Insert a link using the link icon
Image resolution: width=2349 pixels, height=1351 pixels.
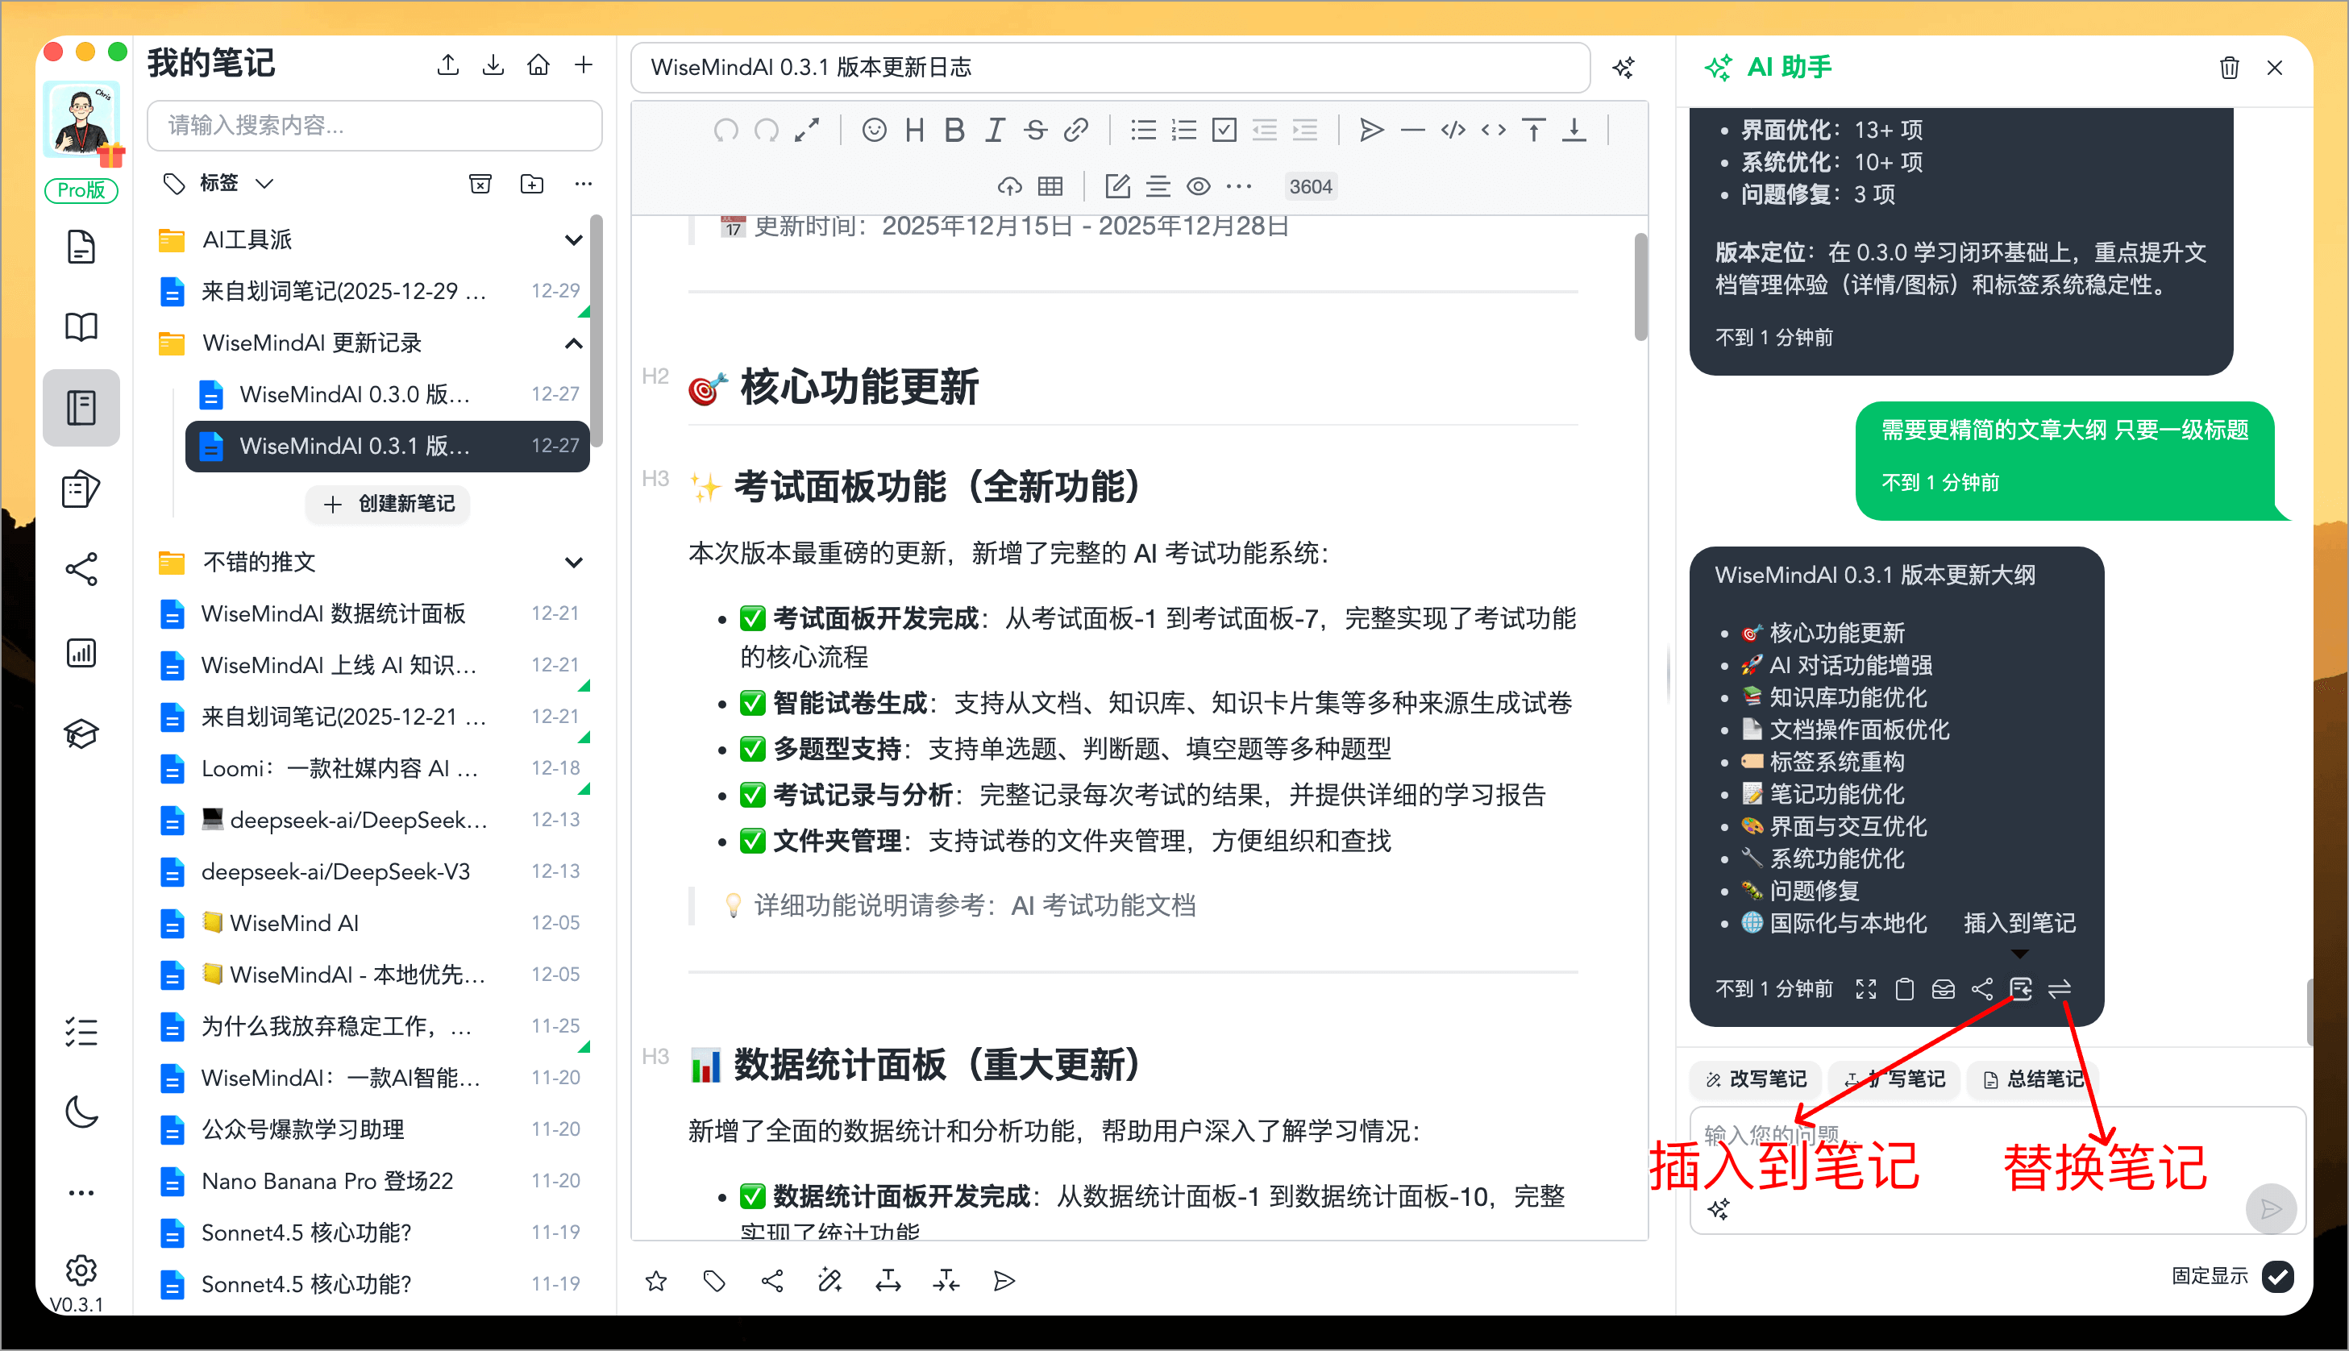pos(1076,130)
